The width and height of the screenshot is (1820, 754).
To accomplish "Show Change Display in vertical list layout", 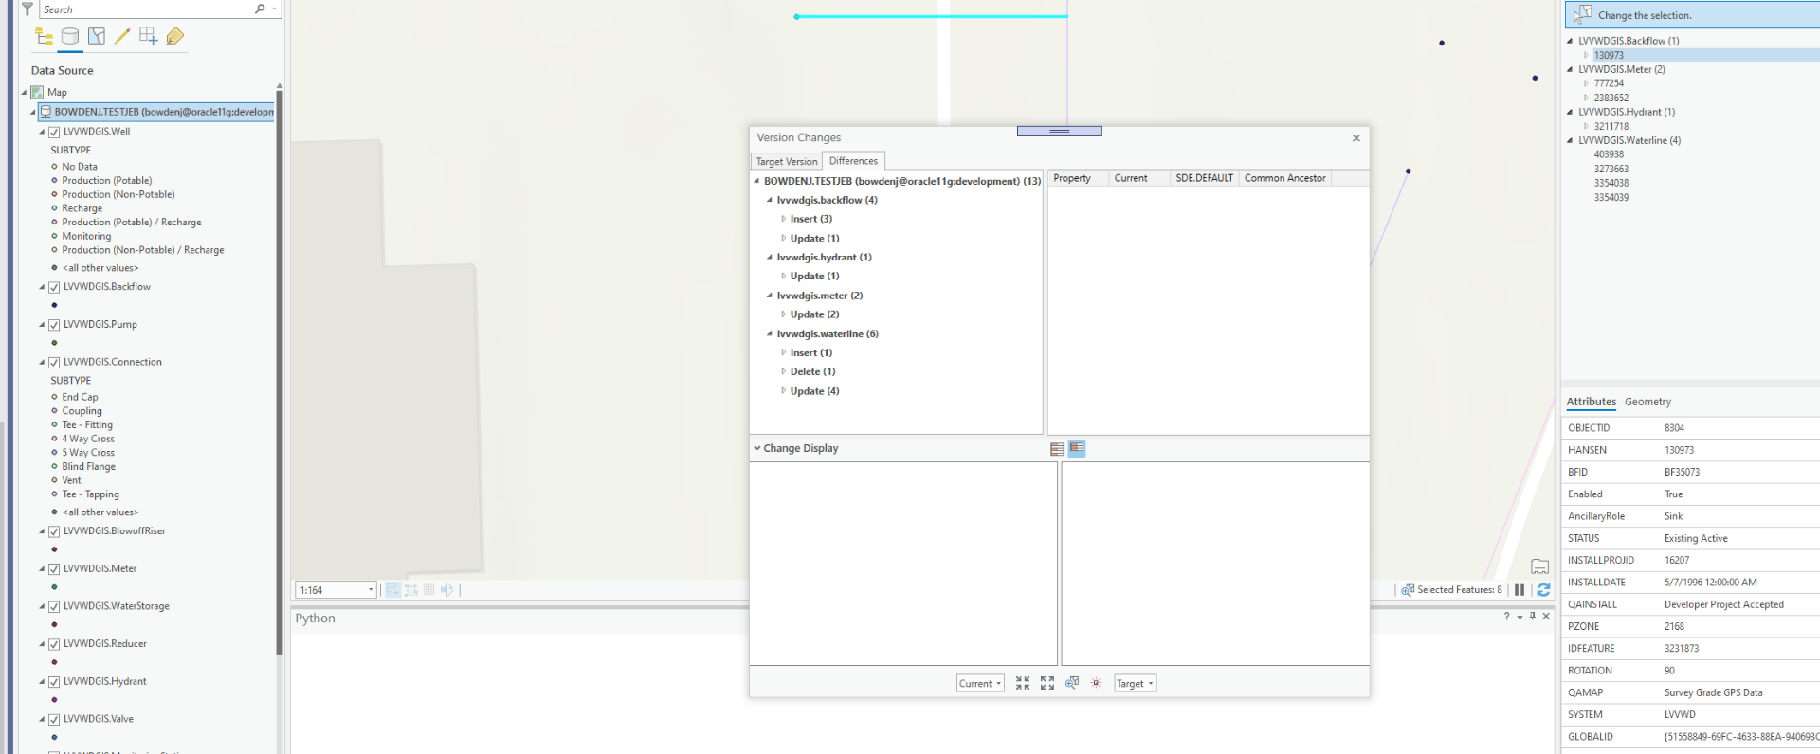I will pyautogui.click(x=1057, y=449).
